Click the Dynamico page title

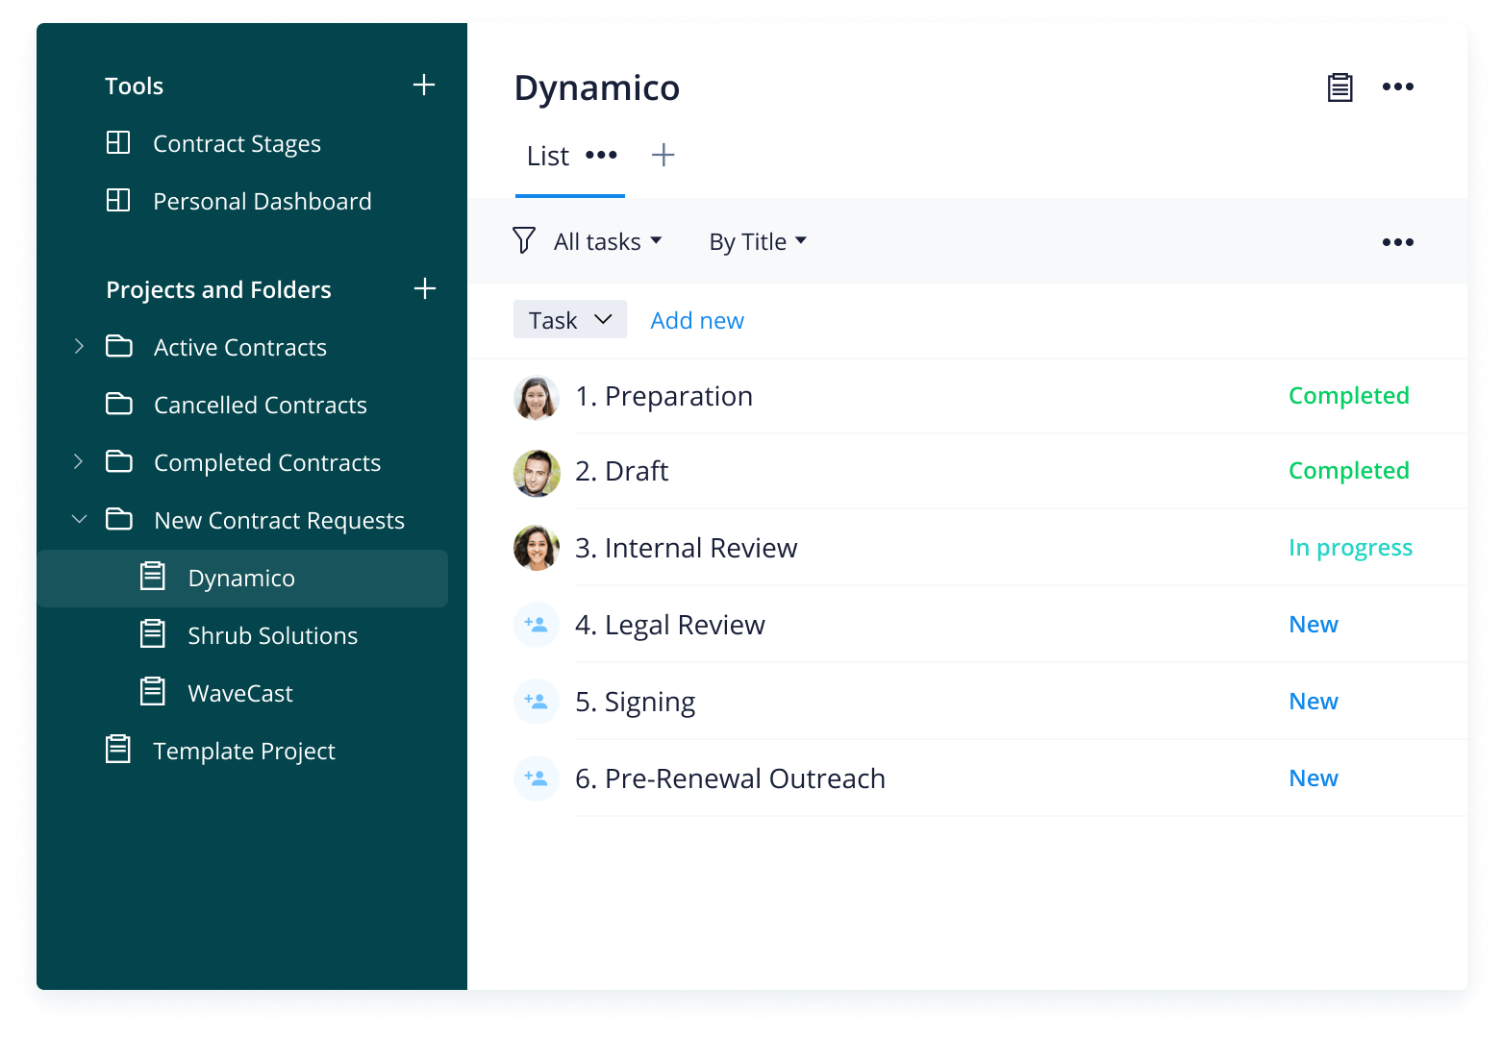tap(597, 87)
